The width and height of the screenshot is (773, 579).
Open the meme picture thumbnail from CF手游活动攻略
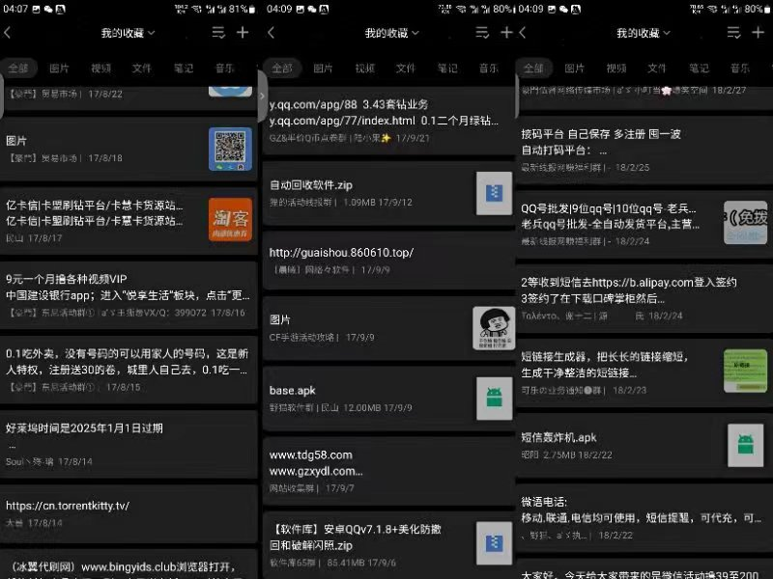pos(493,328)
